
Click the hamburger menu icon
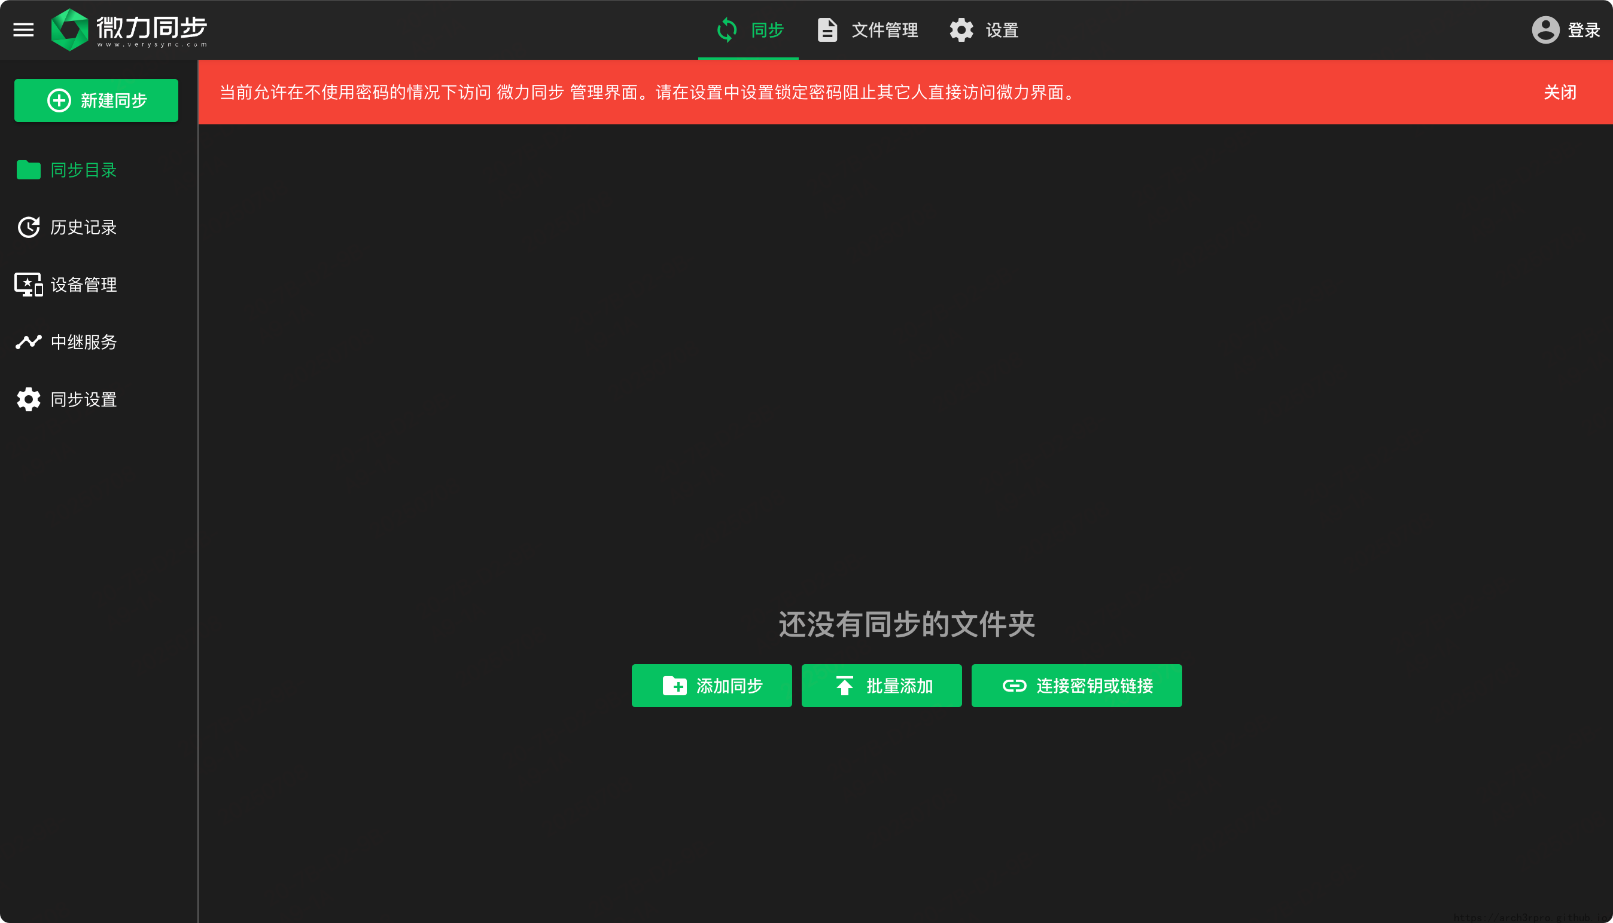[23, 30]
